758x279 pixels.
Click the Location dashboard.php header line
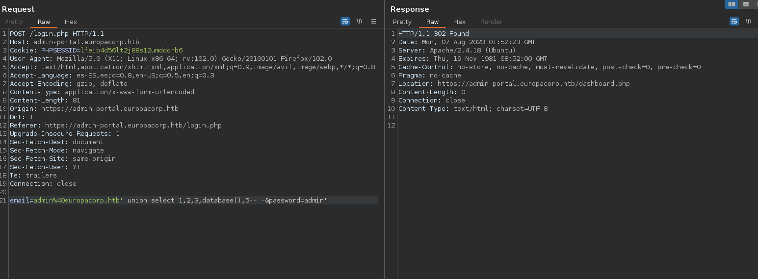(x=514, y=83)
